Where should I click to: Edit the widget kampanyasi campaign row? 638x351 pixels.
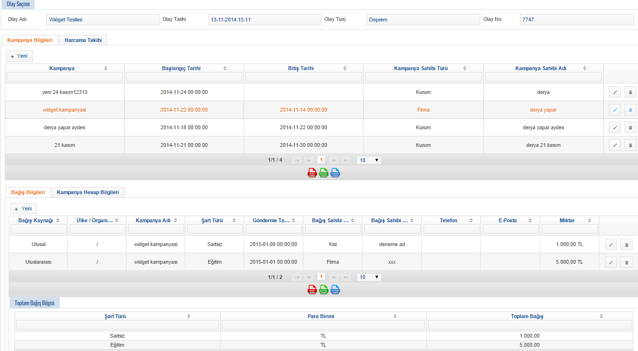615,110
